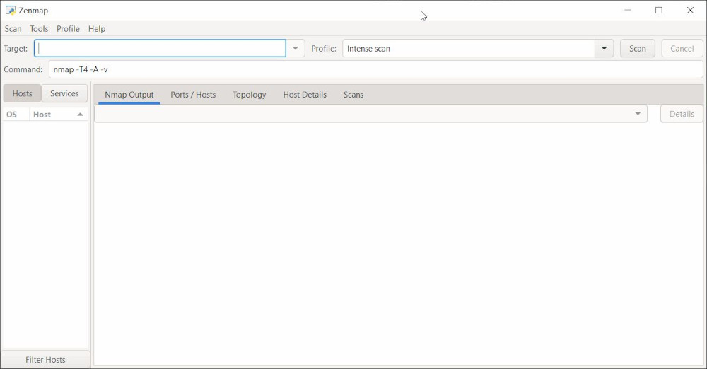Open the Help menu
Screen dimensions: 707x369
pos(96,29)
